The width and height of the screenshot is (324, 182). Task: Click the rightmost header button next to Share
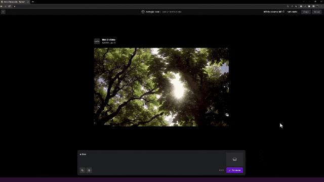click(317, 12)
